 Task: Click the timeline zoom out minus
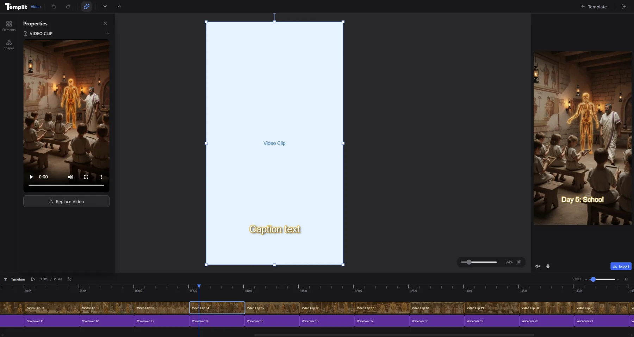pos(586,279)
